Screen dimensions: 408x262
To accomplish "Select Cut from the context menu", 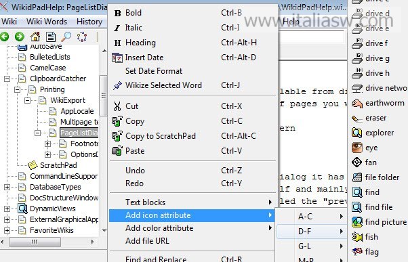I will [192, 106].
